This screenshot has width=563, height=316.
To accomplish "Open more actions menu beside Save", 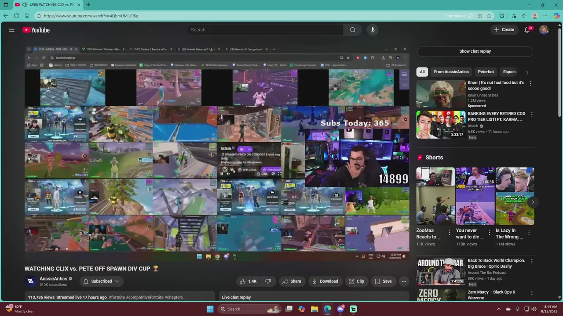I will 404,281.
